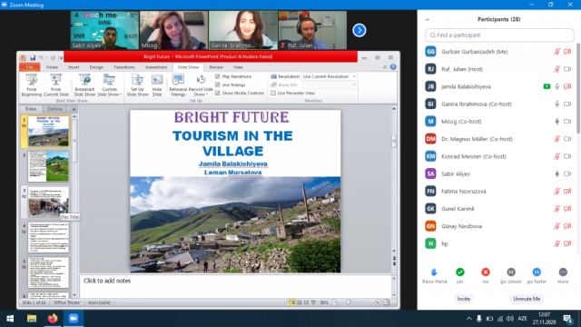This screenshot has height=327, width=581.
Task: Collapse Zoom participants panel chevron
Action: 428,20
